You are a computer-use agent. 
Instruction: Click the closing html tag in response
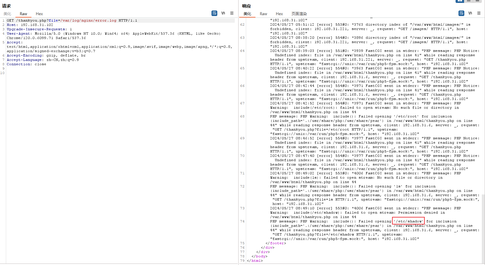point(255,261)
